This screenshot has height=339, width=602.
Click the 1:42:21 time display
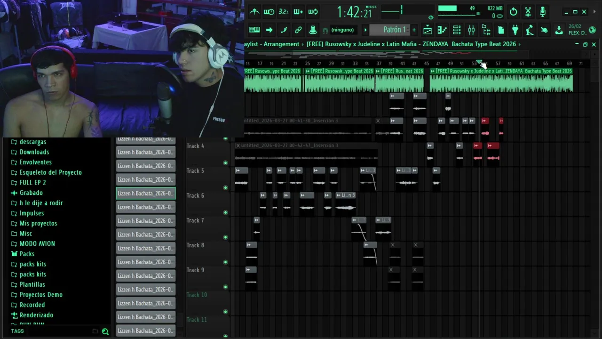354,12
